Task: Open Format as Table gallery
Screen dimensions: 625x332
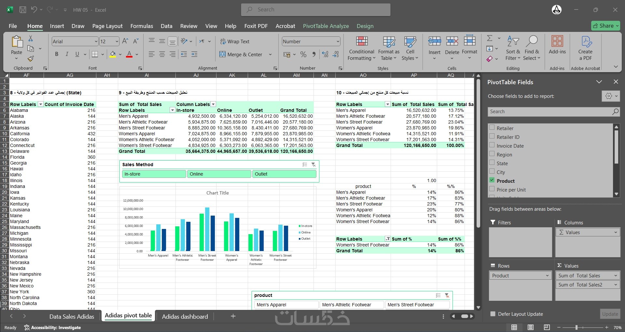Action: click(x=389, y=48)
